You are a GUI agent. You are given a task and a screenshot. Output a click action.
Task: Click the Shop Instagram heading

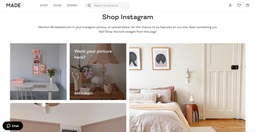point(127,17)
